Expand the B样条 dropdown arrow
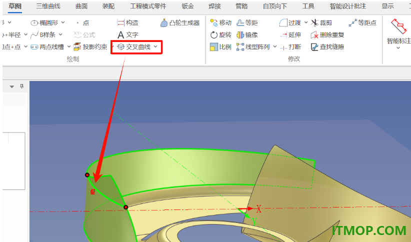 (x=60, y=34)
